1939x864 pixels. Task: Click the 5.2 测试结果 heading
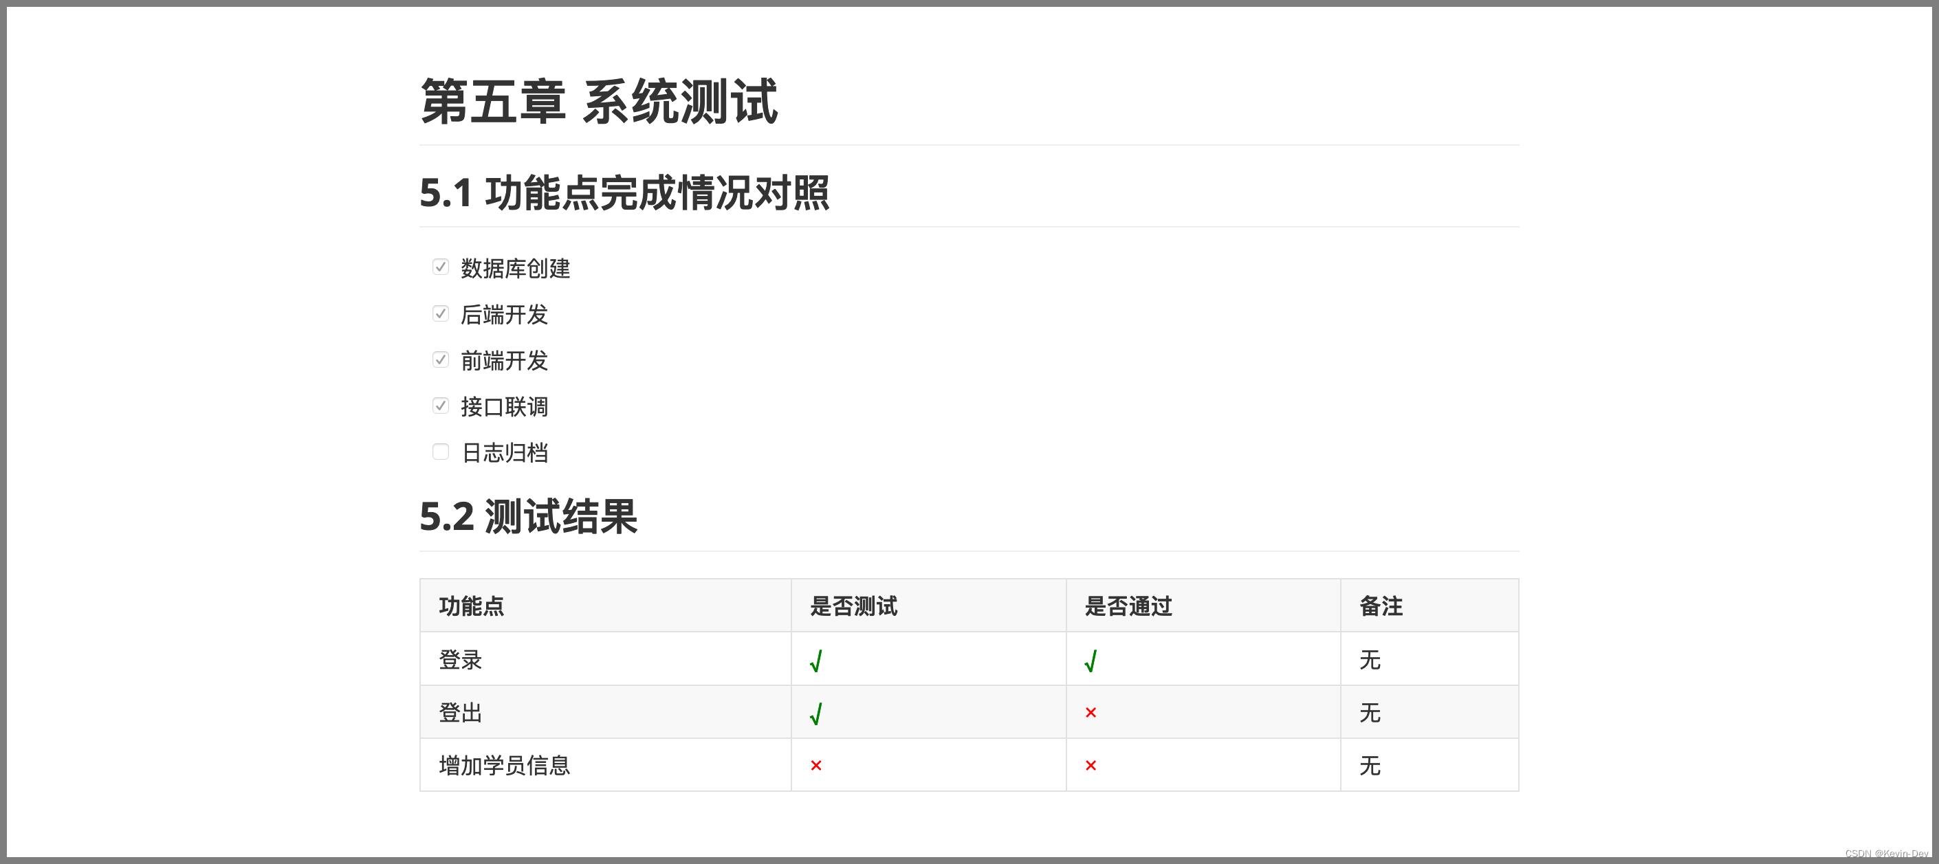[527, 516]
